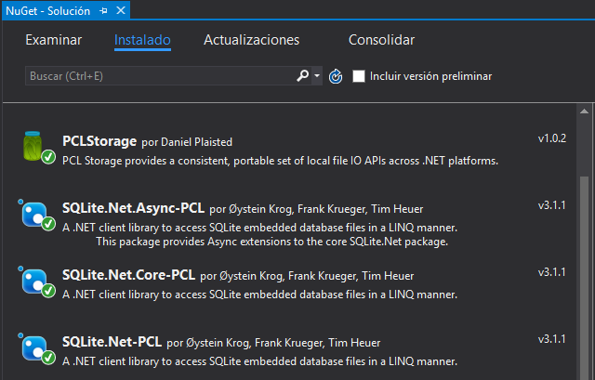Image resolution: width=595 pixels, height=380 pixels.
Task: Click the PCL Storage description text
Action: pyautogui.click(x=280, y=161)
